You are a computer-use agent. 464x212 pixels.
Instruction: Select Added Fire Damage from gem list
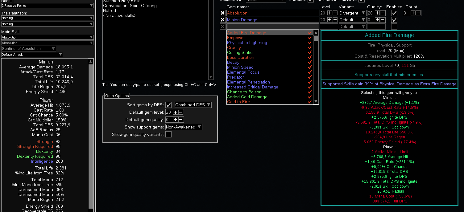point(270,33)
